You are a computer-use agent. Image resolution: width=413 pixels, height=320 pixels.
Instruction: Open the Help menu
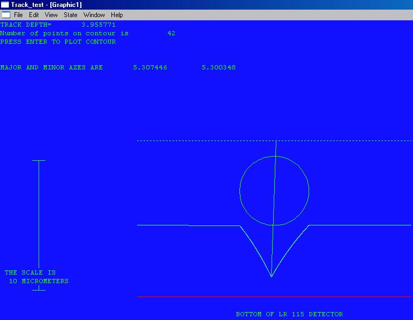[117, 15]
